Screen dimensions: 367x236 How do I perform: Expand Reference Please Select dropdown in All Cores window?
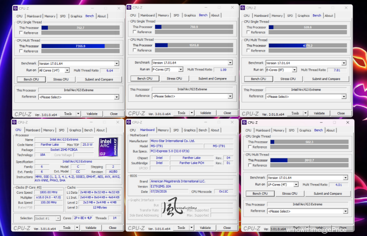(117, 97)
